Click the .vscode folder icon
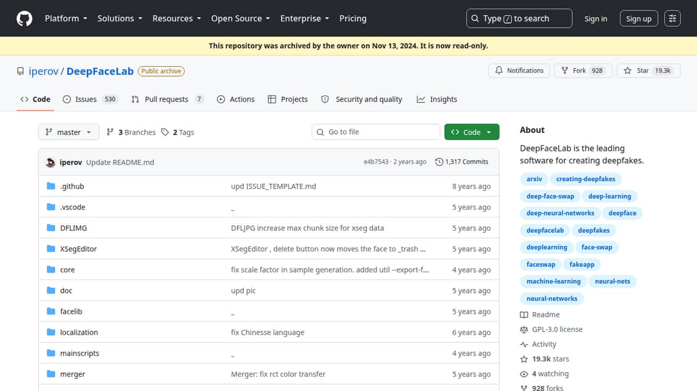This screenshot has height=391, width=697. [x=51, y=207]
